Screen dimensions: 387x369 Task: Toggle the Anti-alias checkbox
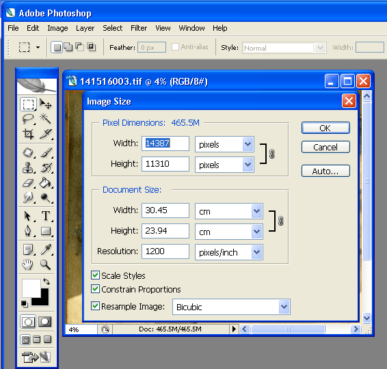(175, 47)
